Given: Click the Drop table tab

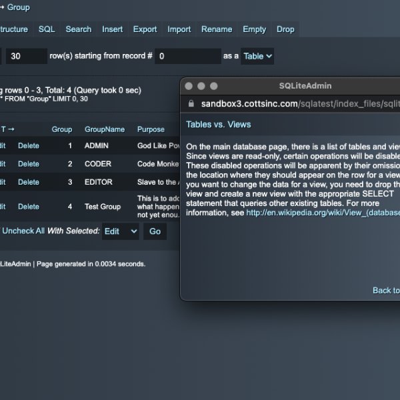Looking at the screenshot, I should [x=285, y=29].
